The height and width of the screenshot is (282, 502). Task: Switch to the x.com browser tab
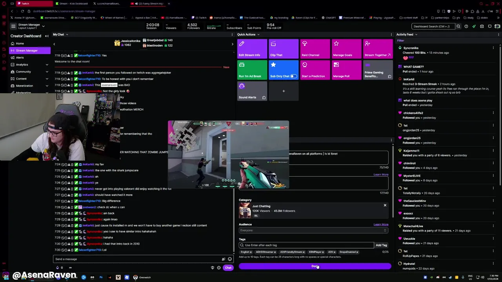coord(109,4)
